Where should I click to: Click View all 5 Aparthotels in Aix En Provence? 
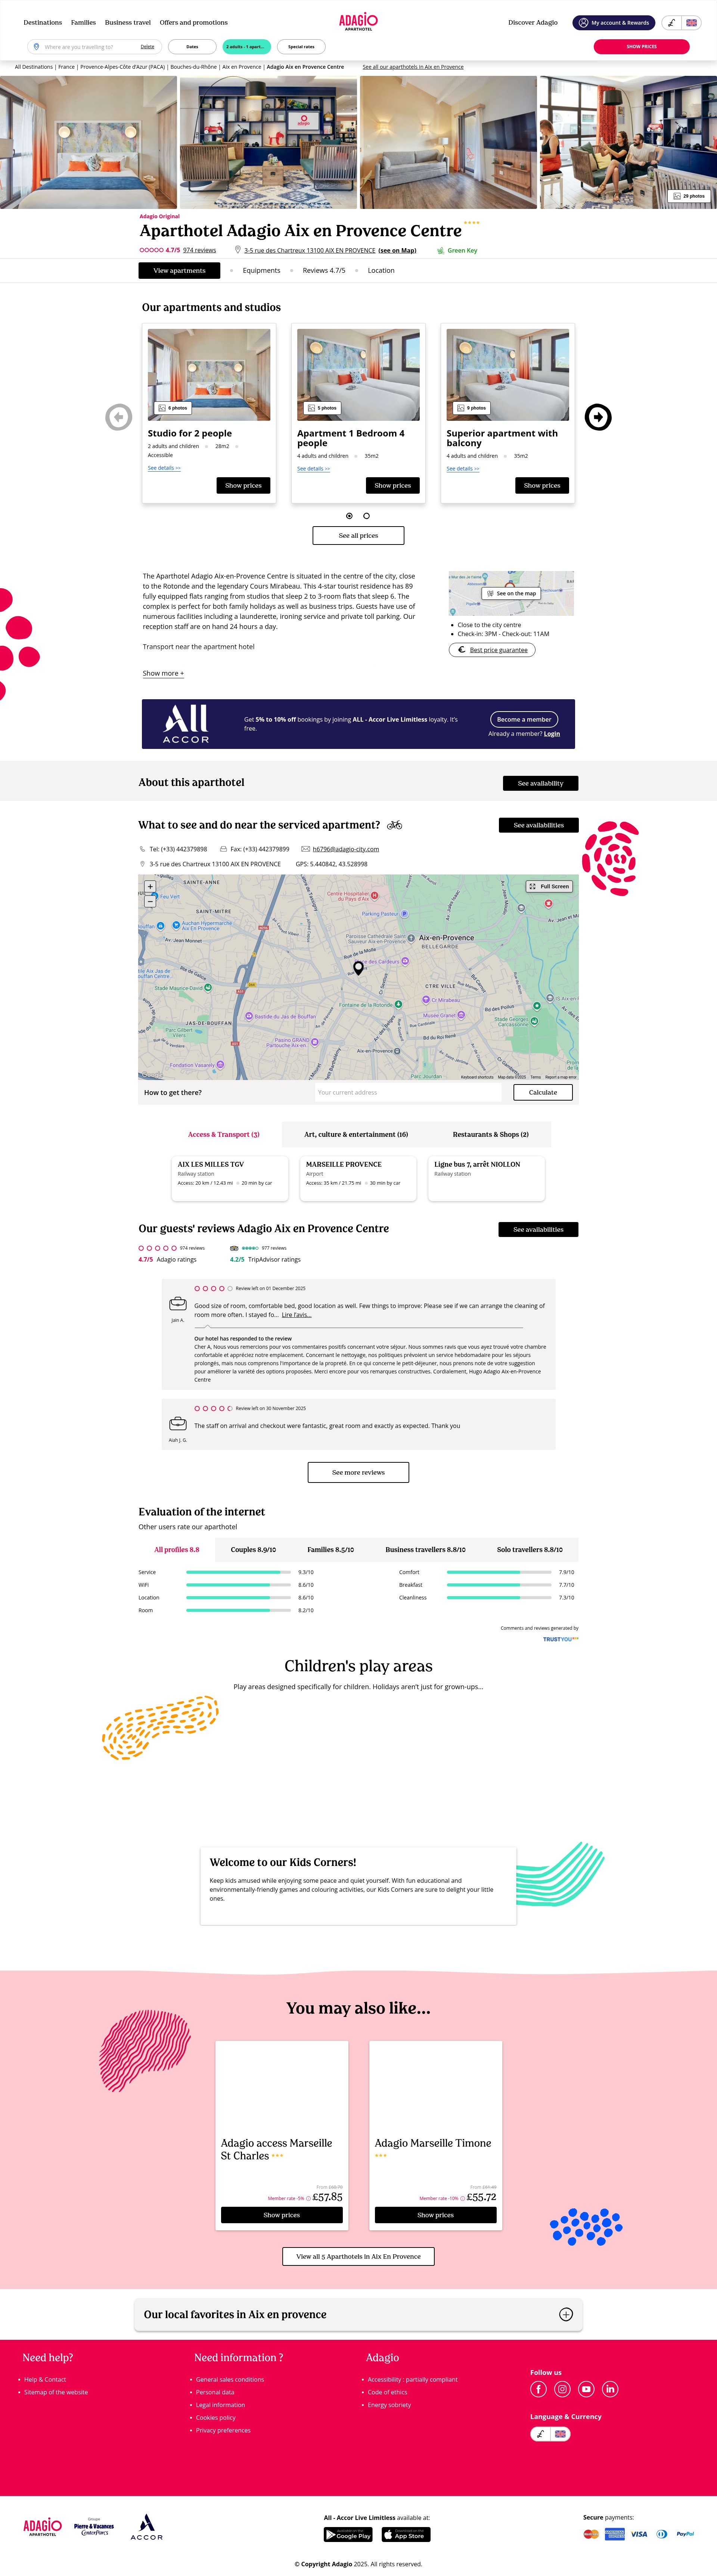[x=358, y=2256]
